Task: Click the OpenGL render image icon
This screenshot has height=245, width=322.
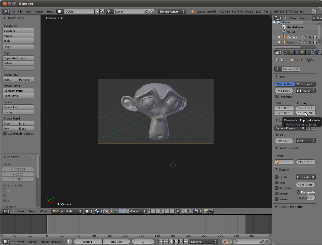Action: (x=206, y=211)
